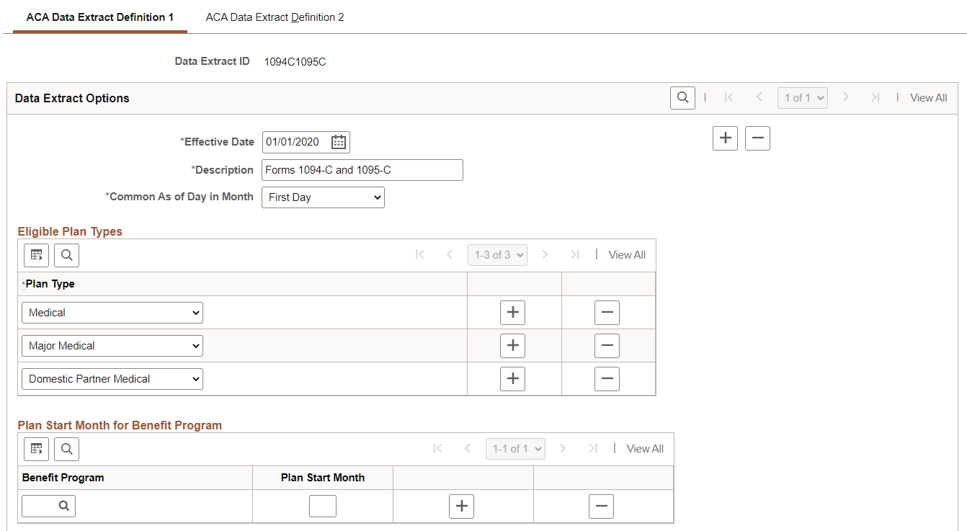Expand the Medical plan type dropdown
This screenshot has width=967, height=531.
tap(112, 313)
